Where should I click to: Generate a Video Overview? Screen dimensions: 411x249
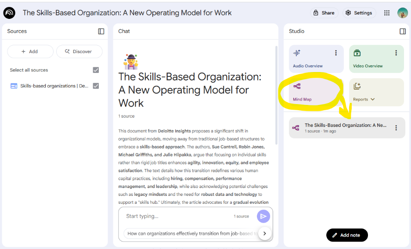tap(376, 59)
